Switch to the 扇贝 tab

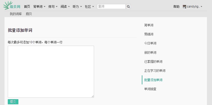(x=29, y=14)
